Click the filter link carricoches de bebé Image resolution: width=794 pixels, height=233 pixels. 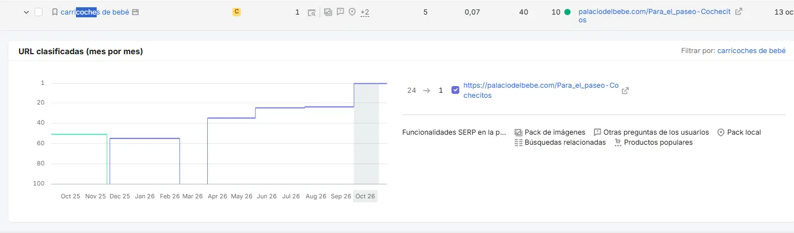pyautogui.click(x=751, y=51)
